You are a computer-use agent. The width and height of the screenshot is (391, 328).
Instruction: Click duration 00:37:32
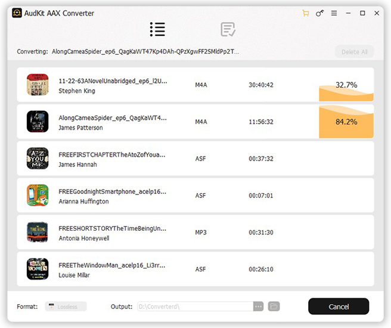pos(261,159)
